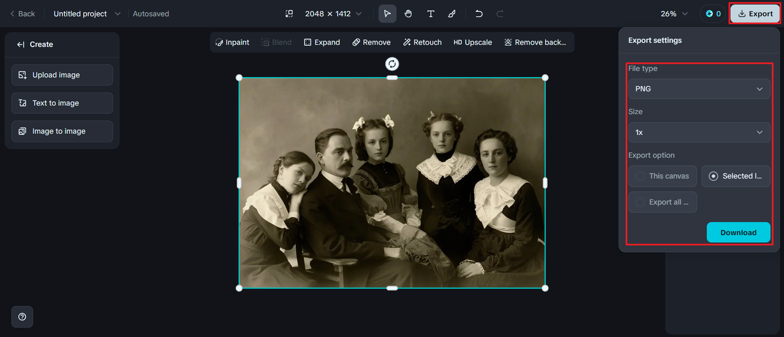Activate the Hand pan tool
Viewport: 784px width, 337px height.
click(409, 13)
